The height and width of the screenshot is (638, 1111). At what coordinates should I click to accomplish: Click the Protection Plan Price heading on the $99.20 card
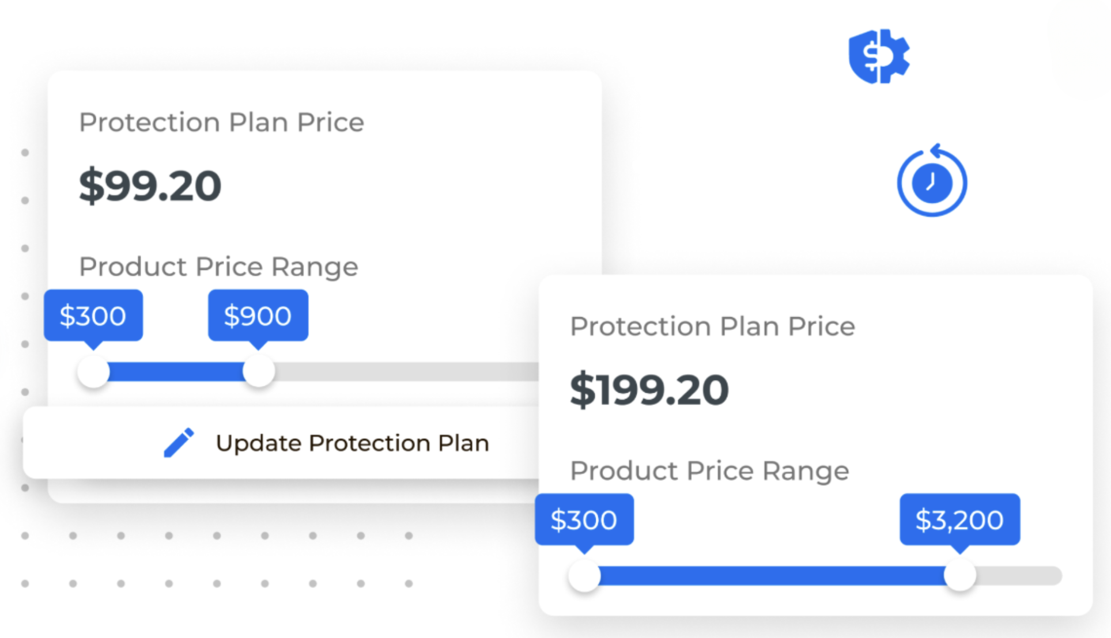click(221, 122)
